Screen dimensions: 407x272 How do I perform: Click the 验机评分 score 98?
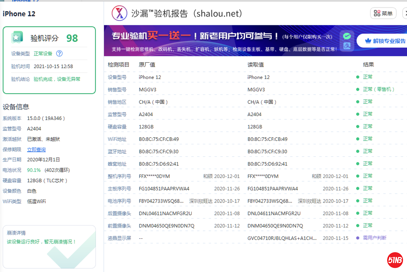click(72, 38)
